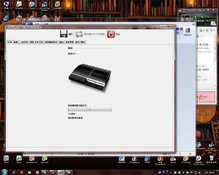Open GOGOBOX desktop shortcut
The image size is (219, 175).
122,160
